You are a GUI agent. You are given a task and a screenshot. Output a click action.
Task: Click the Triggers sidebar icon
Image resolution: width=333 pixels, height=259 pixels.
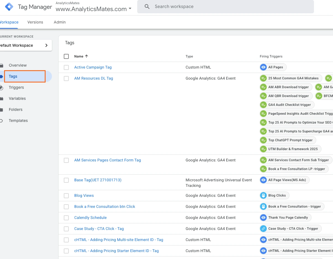tap(1, 88)
